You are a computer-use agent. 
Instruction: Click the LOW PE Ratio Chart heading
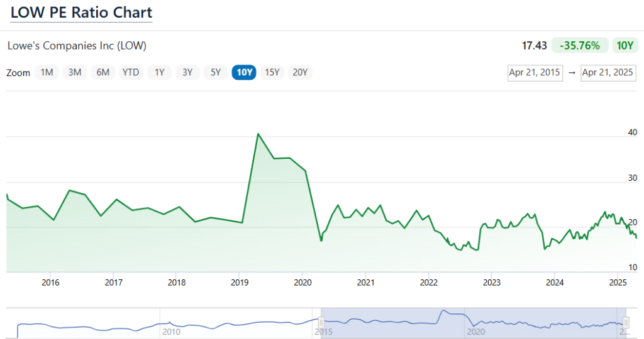coord(81,13)
